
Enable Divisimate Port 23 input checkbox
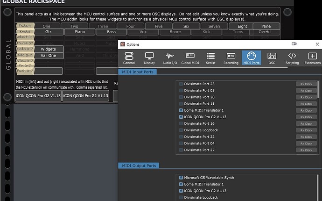pos(181,84)
